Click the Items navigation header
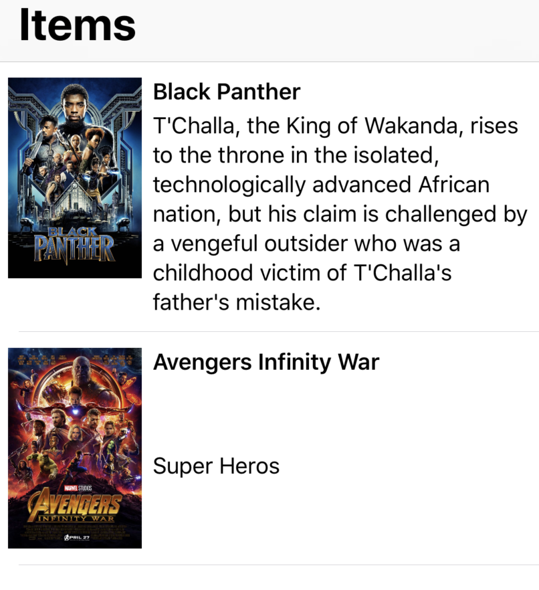The width and height of the screenshot is (539, 590). point(78,25)
